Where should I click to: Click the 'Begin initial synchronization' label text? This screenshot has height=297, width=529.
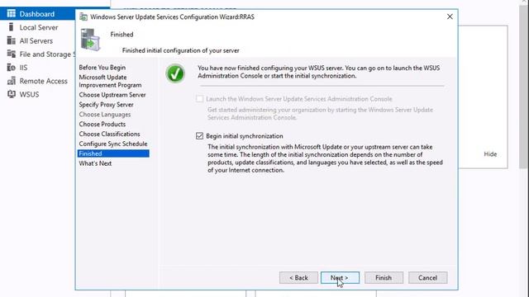click(x=245, y=136)
